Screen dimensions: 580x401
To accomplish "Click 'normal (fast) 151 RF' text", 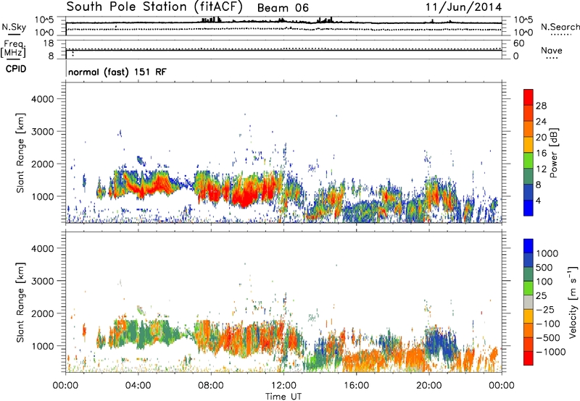I will click(x=117, y=72).
